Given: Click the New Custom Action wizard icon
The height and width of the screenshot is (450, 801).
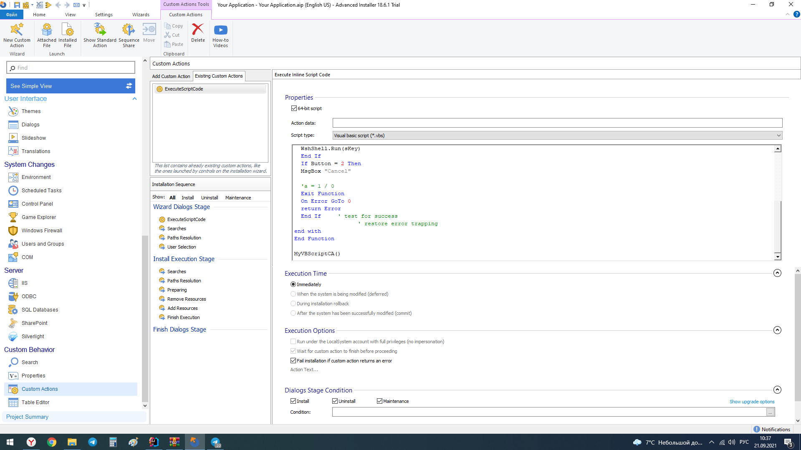Looking at the screenshot, I should point(17,30).
